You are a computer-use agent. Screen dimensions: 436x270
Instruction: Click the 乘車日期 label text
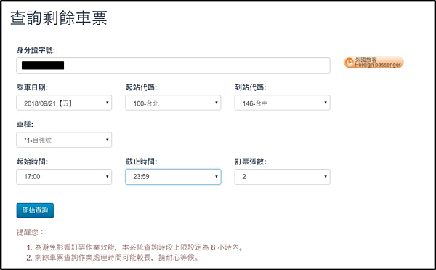coord(32,87)
